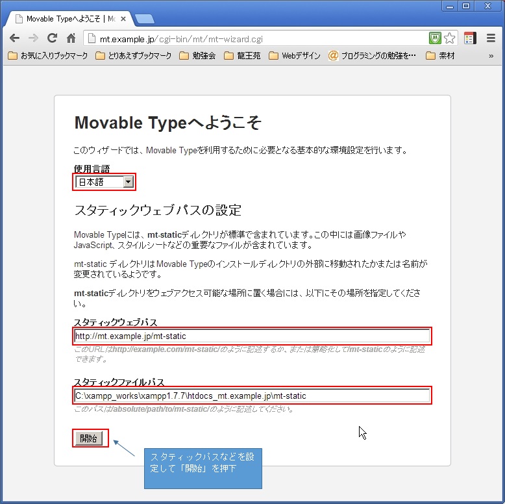Click the green shield extension icon
505x504 pixels.
point(435,38)
